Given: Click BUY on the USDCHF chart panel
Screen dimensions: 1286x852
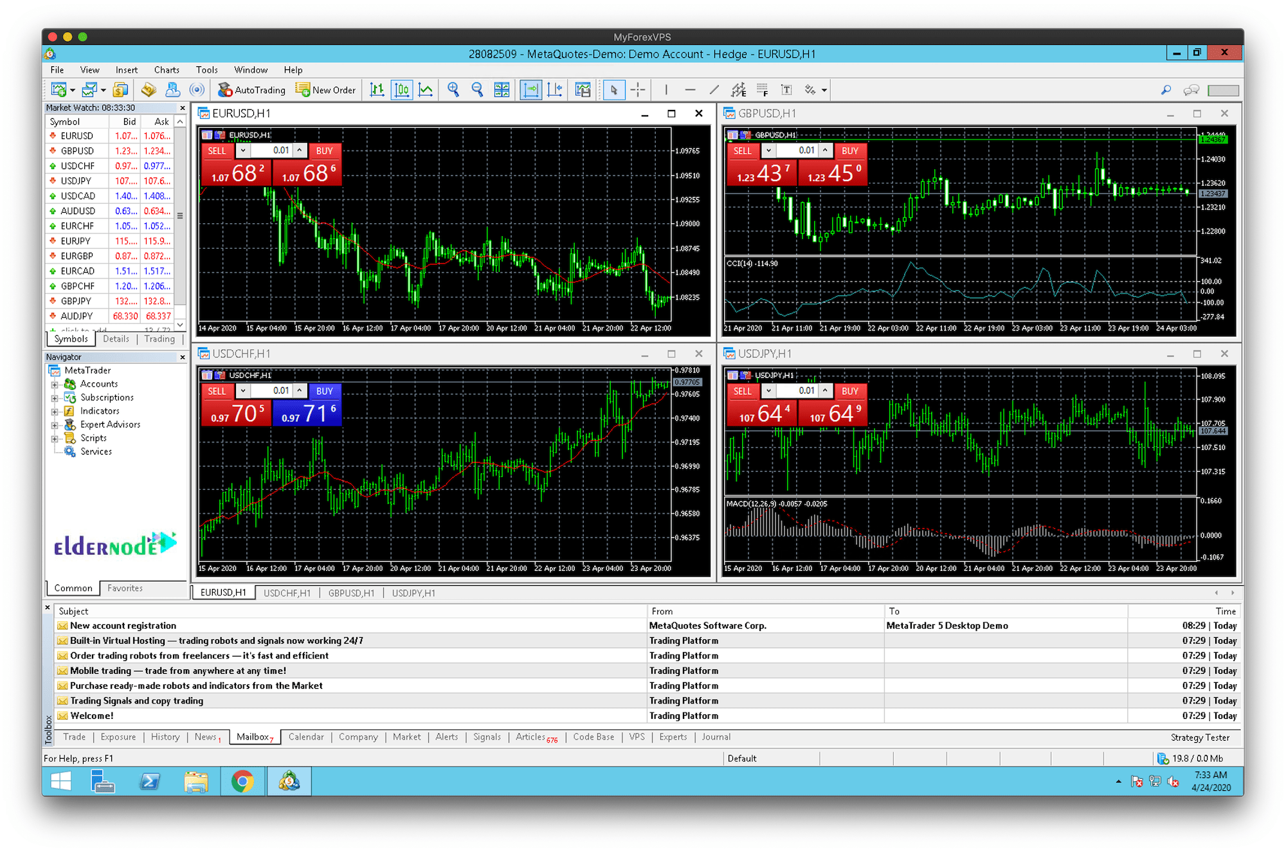Looking at the screenshot, I should click(325, 391).
